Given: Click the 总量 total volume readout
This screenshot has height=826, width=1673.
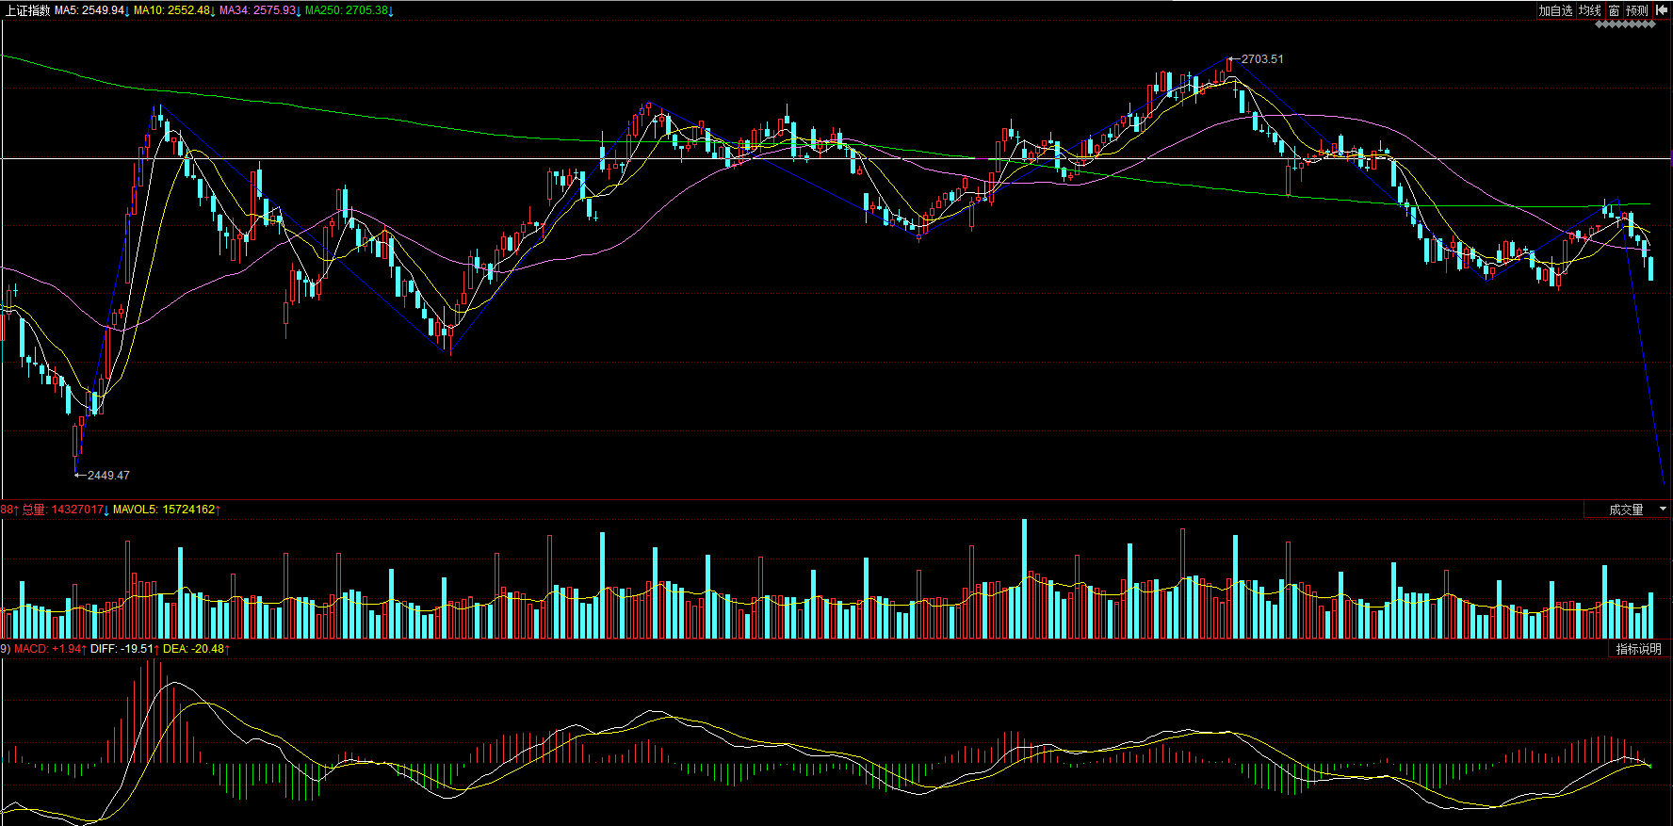Looking at the screenshot, I should (65, 510).
